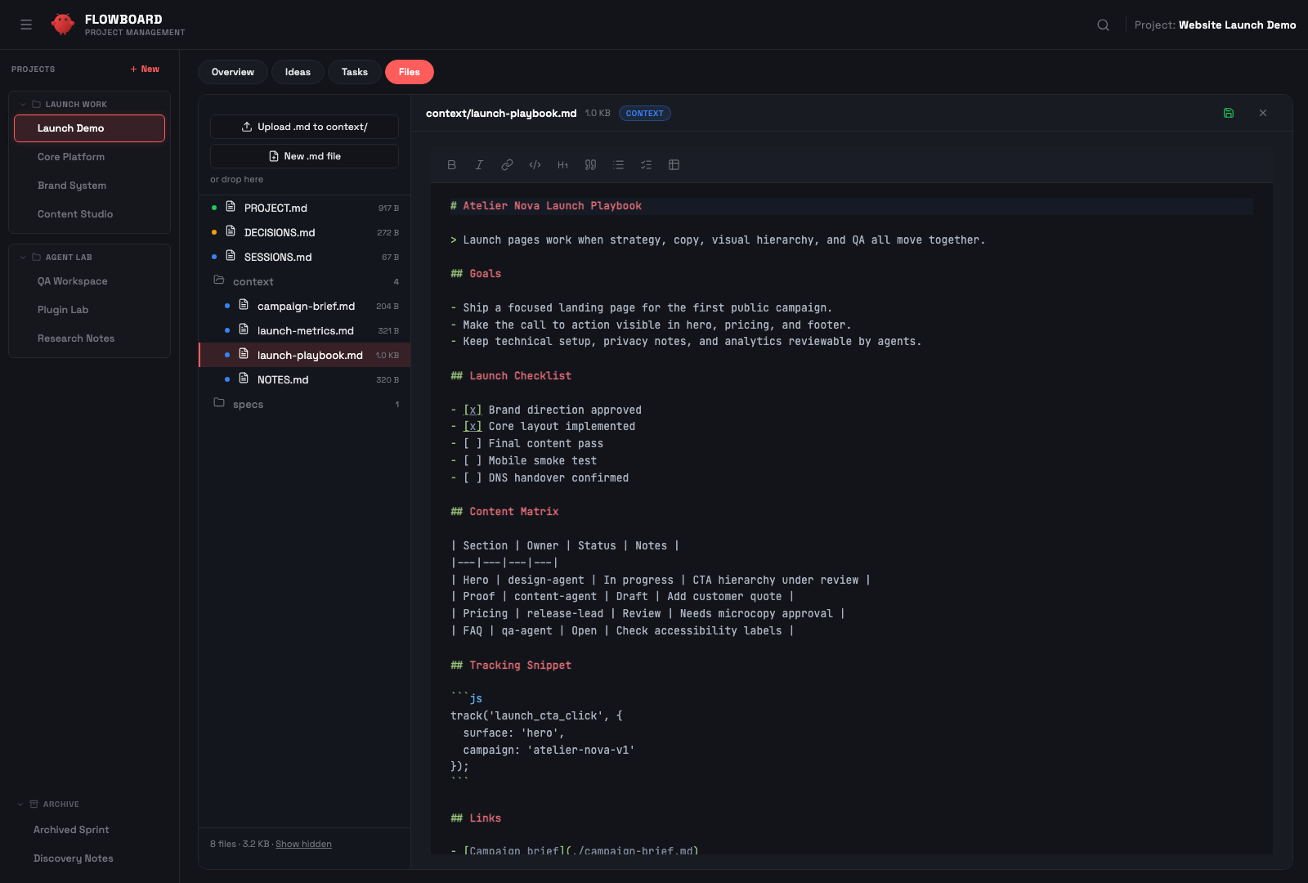
Task: Click the CONTEXT badge in file header
Action: [645, 114]
